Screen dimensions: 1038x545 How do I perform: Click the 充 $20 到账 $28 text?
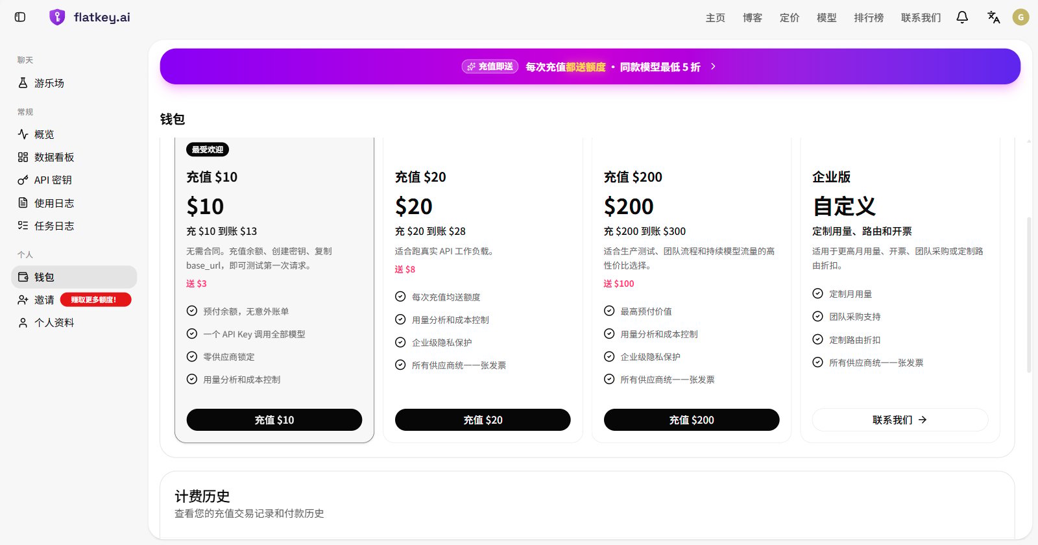tap(430, 231)
